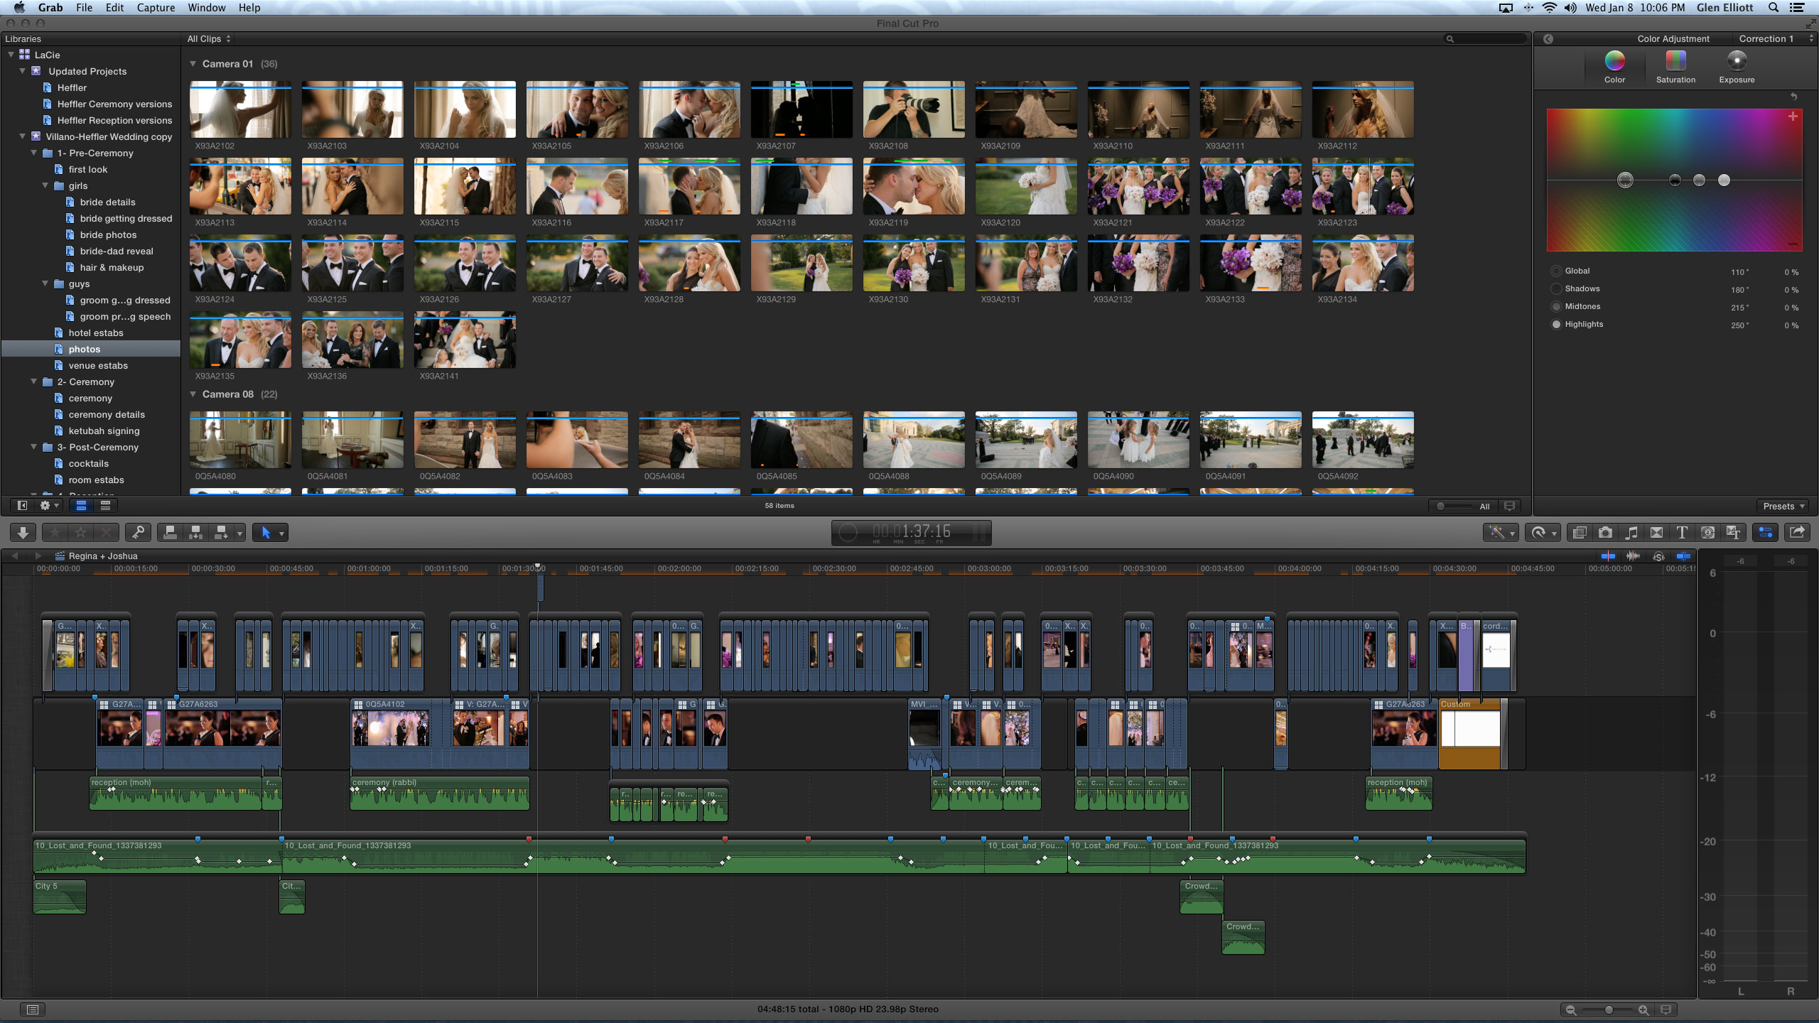Click the Import Media arrow button

tap(23, 533)
